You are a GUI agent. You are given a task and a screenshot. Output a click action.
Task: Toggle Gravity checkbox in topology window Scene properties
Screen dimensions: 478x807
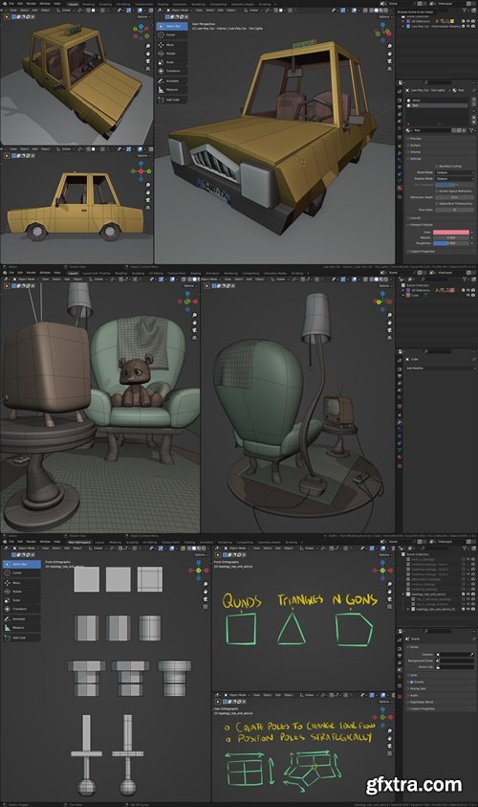click(412, 682)
